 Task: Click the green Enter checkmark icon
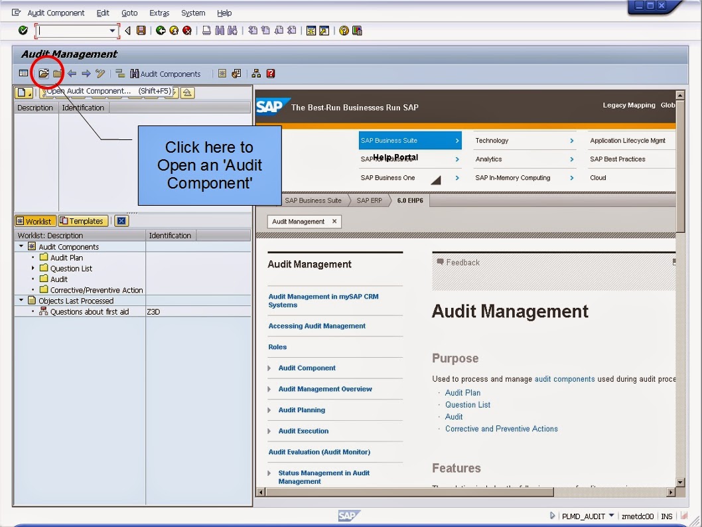click(25, 30)
